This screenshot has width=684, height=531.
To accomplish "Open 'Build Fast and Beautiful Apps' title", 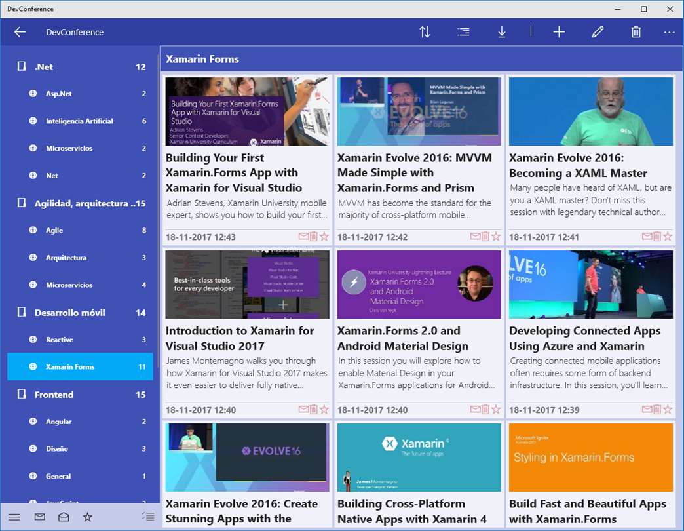I will point(588,511).
